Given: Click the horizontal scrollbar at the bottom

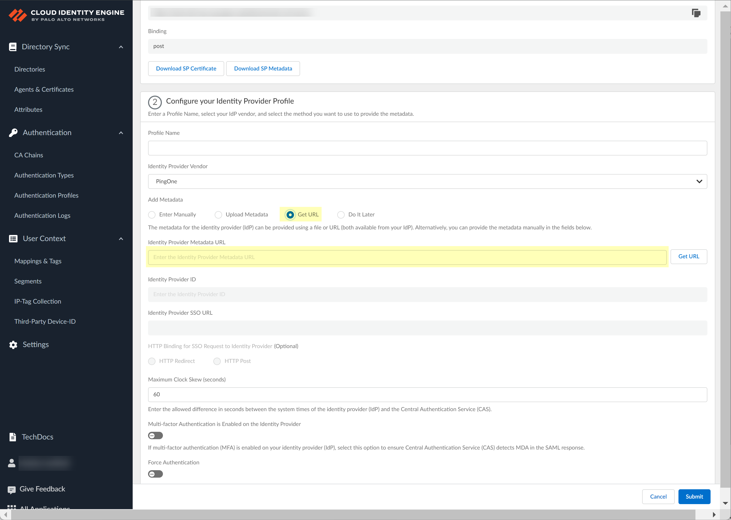Looking at the screenshot, I should (353, 514).
